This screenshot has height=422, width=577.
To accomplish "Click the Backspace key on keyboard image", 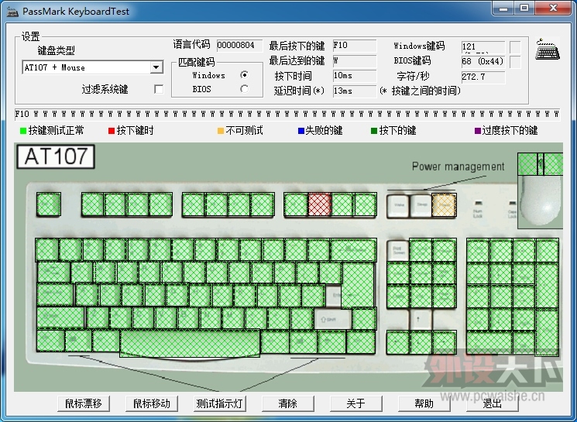I will point(354,250).
